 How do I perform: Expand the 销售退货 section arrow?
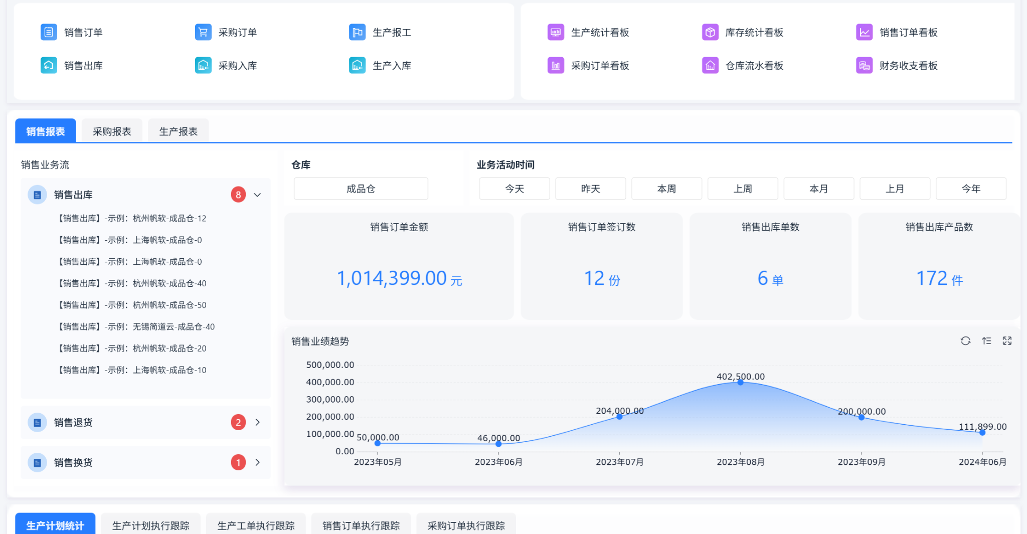click(257, 423)
